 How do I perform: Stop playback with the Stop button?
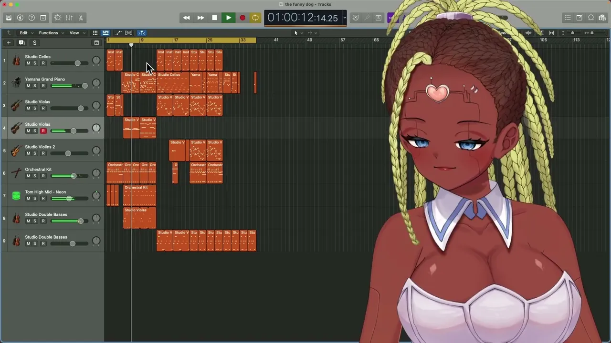coord(214,18)
